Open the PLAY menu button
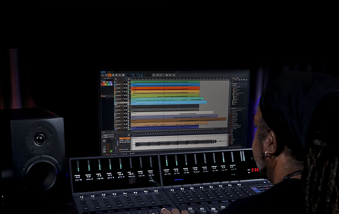Image resolution: width=339 pixels, height=214 pixels. [x=106, y=75]
